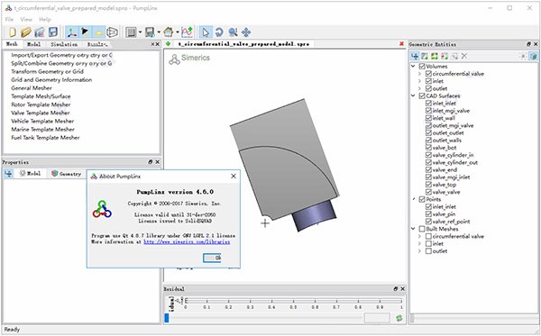This screenshot has height=336, width=541.
Task: Click the red-green split icon in Geometric Entities
Action: tap(445, 56)
